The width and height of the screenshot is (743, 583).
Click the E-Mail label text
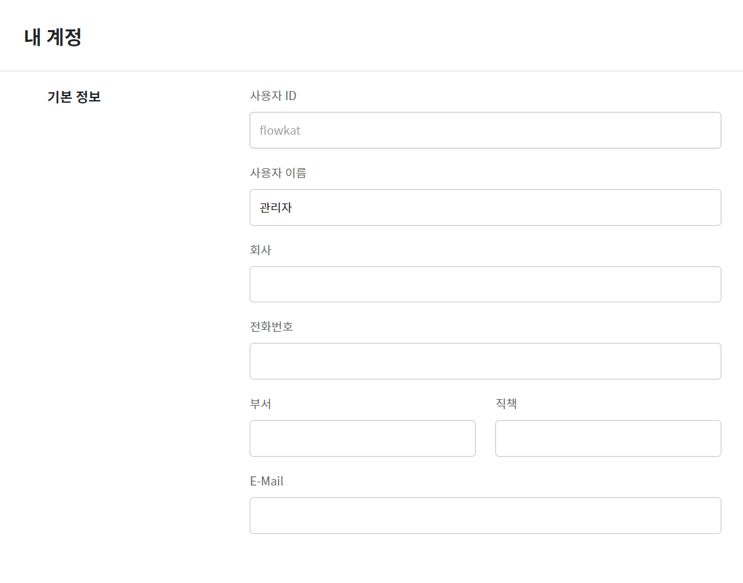tap(267, 481)
